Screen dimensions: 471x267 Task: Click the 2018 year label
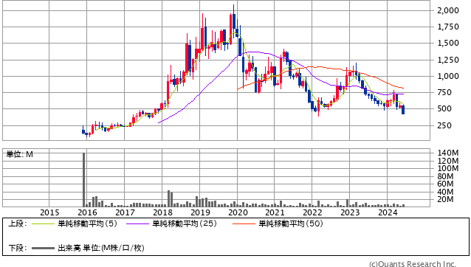point(162,212)
